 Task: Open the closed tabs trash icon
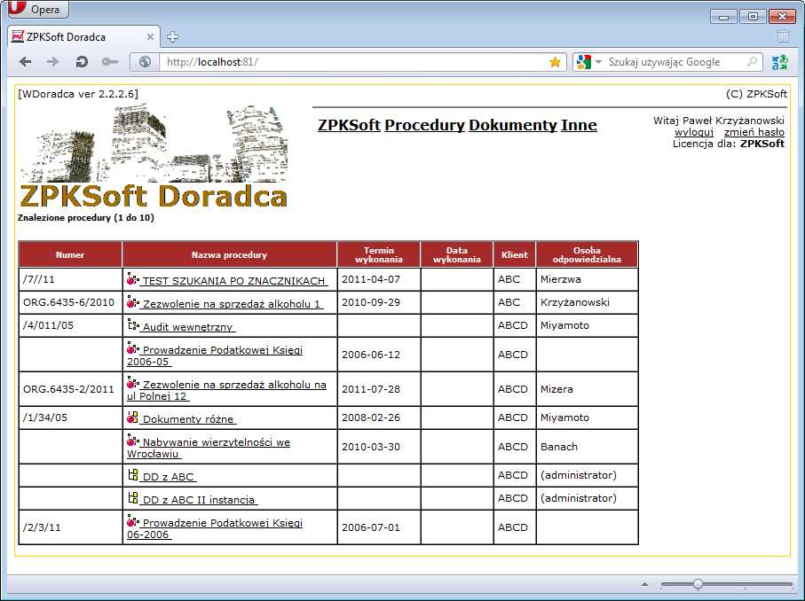(783, 35)
